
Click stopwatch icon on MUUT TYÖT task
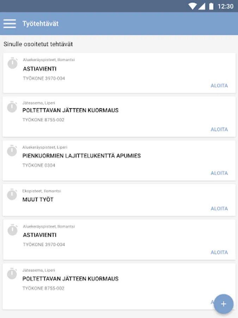tap(12, 195)
